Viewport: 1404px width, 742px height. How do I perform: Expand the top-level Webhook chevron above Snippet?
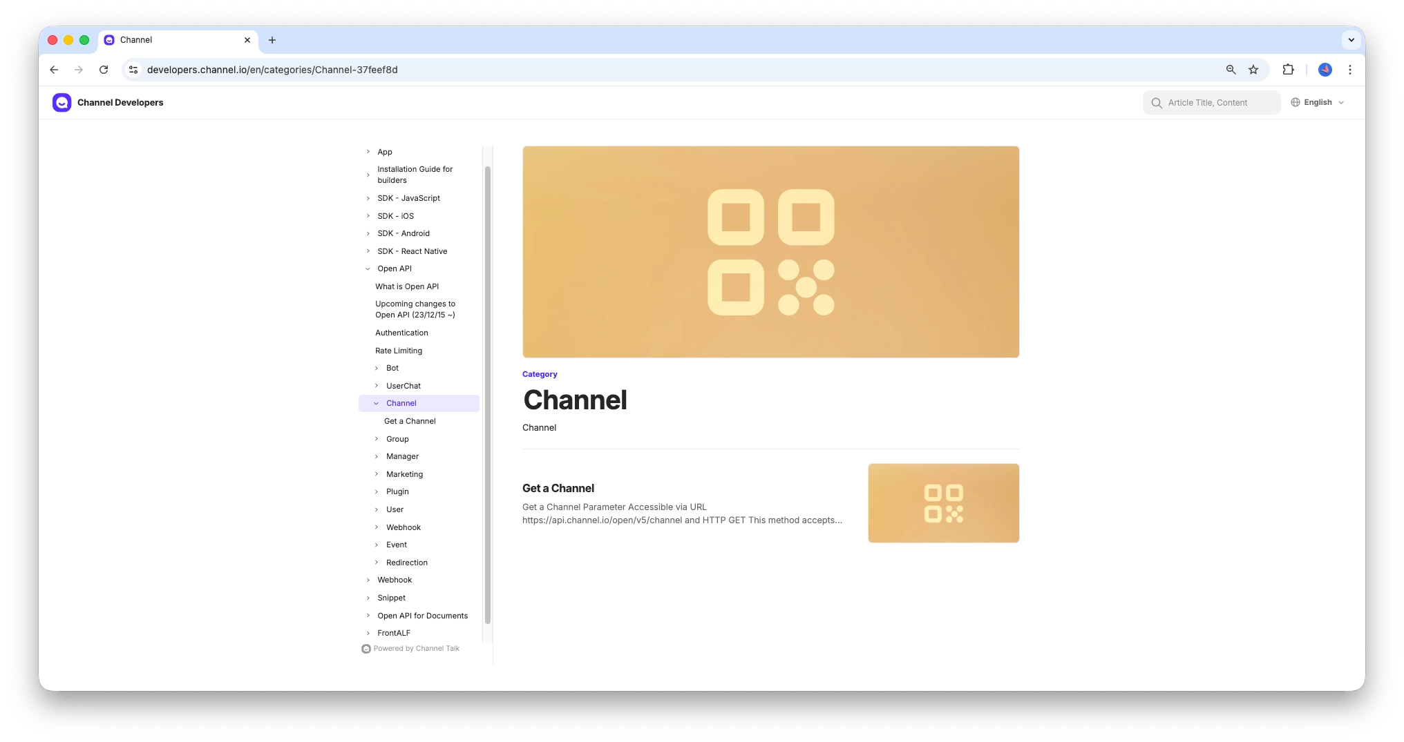pyautogui.click(x=368, y=580)
